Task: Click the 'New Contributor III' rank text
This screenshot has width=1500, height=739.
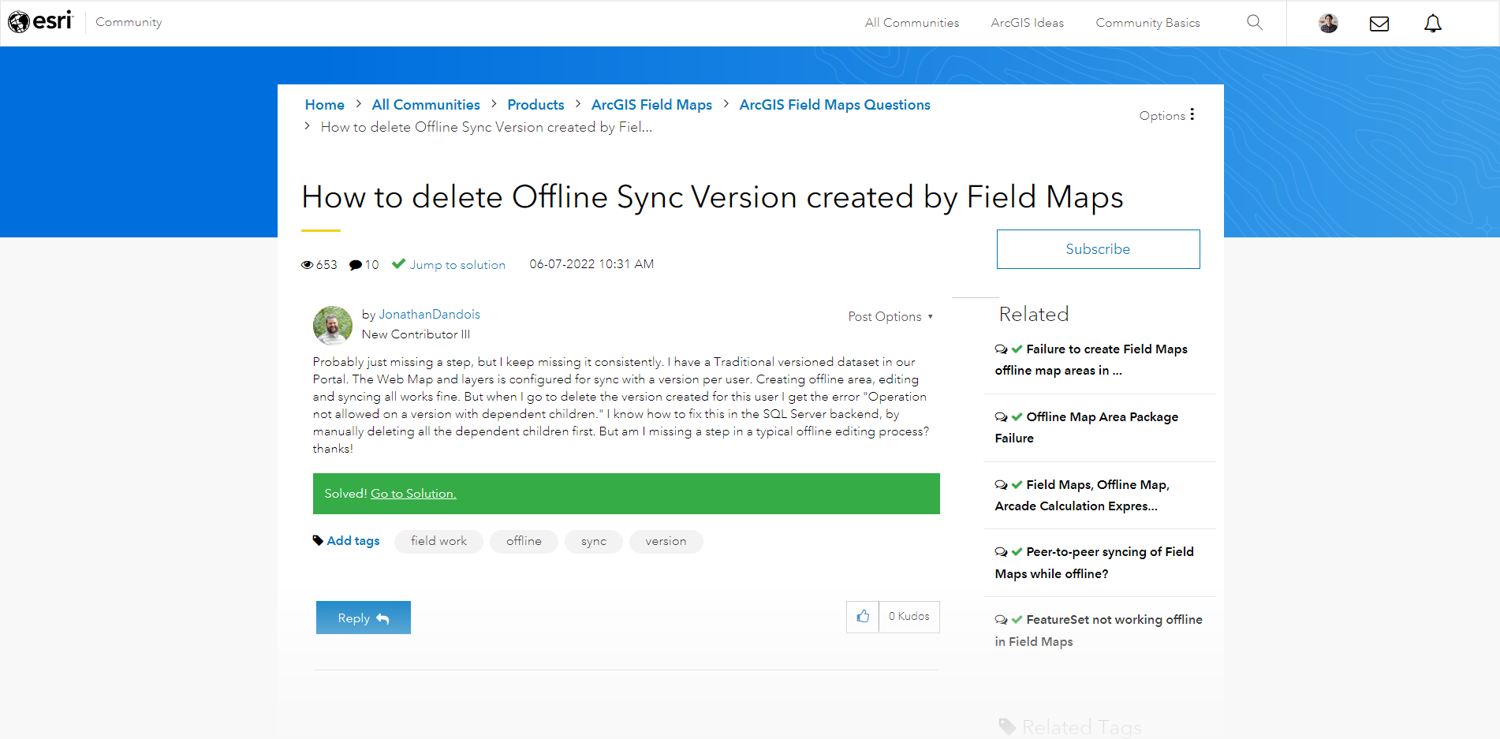Action: tap(416, 334)
